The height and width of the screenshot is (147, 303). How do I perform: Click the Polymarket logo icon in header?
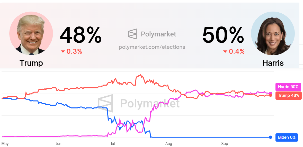(x=132, y=34)
